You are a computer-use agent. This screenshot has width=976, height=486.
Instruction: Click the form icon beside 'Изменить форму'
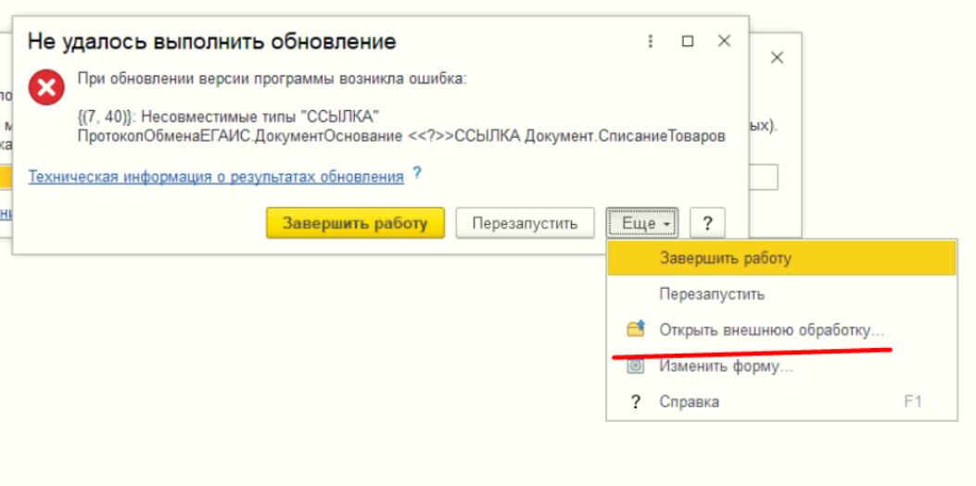(x=635, y=366)
